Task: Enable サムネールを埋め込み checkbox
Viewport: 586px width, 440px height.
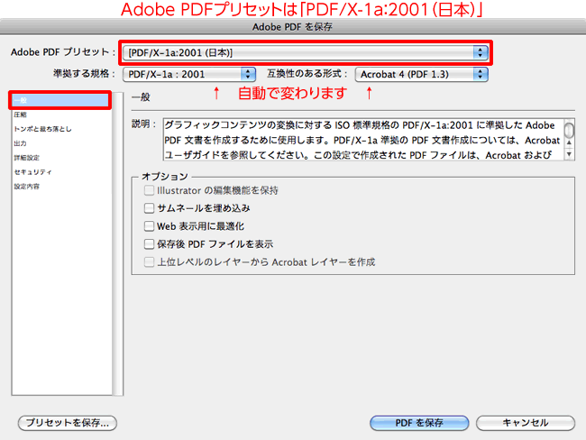Action: (x=149, y=208)
